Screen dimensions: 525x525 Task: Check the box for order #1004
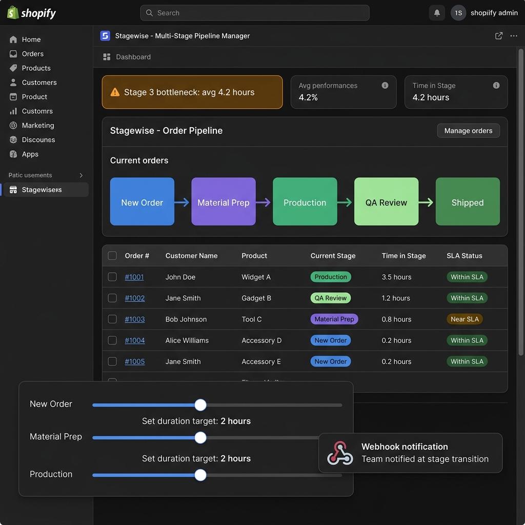pyautogui.click(x=112, y=340)
